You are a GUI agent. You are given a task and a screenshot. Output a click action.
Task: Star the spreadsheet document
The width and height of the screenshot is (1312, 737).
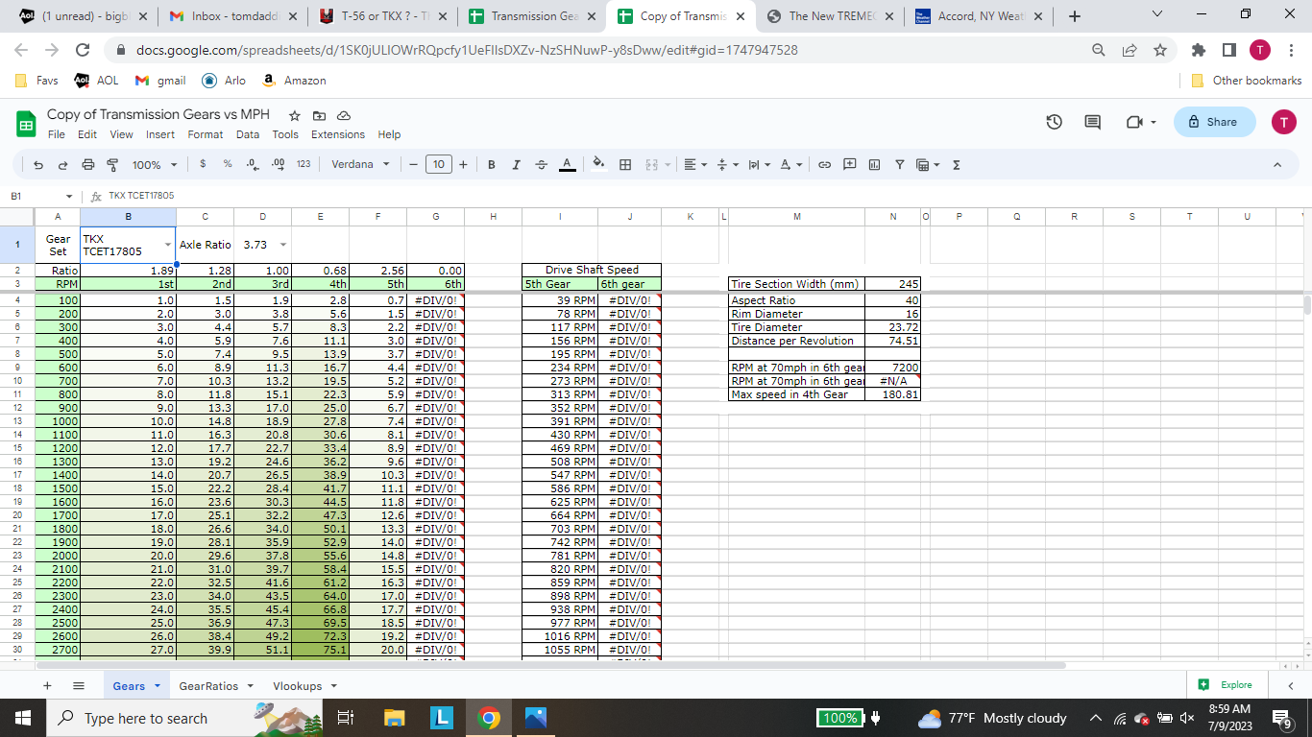point(295,115)
